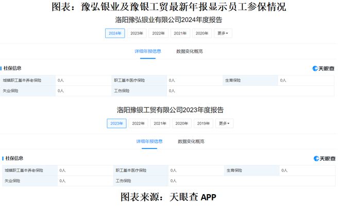This screenshot has height=206, width=340.
Task: Click title 洛阳豫银工贸有限公司2023年度报告
Action: [170, 110]
